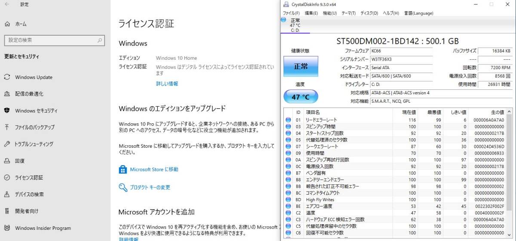Select the 代替処理保留中のセクタ数 row

tap(395, 226)
